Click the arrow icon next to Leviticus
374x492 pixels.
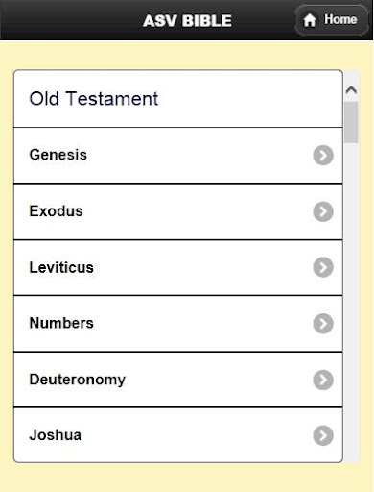(323, 267)
